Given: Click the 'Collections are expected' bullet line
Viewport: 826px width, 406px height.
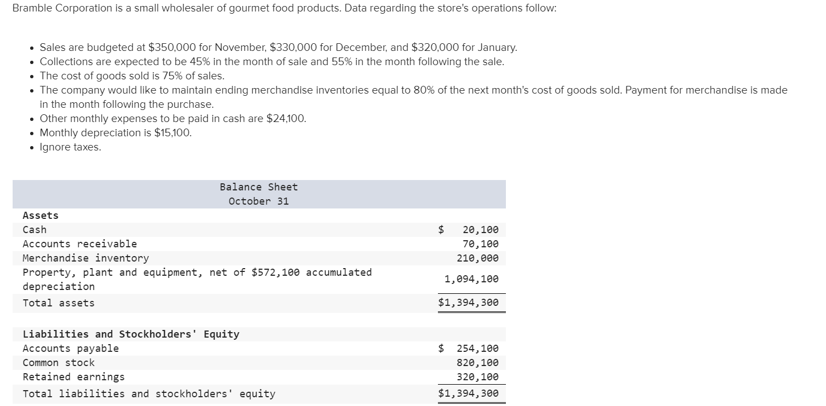Looking at the screenshot, I should pyautogui.click(x=272, y=61).
